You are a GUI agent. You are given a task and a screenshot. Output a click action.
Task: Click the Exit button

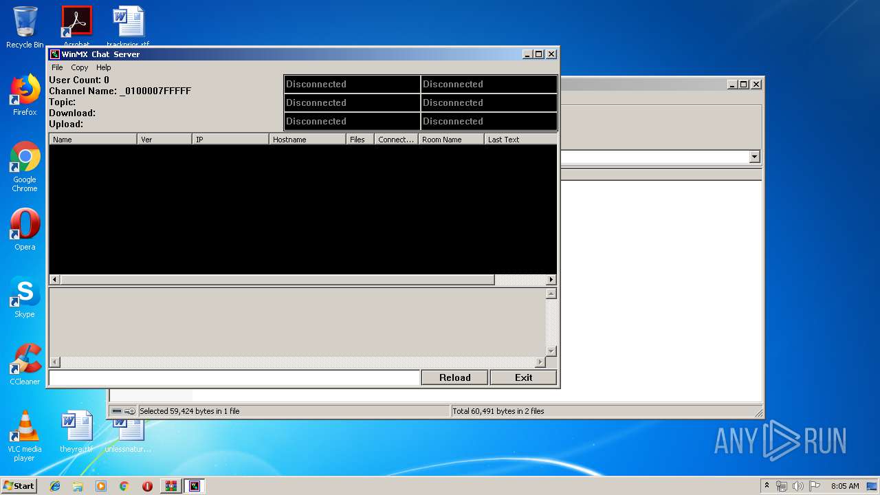tap(523, 377)
